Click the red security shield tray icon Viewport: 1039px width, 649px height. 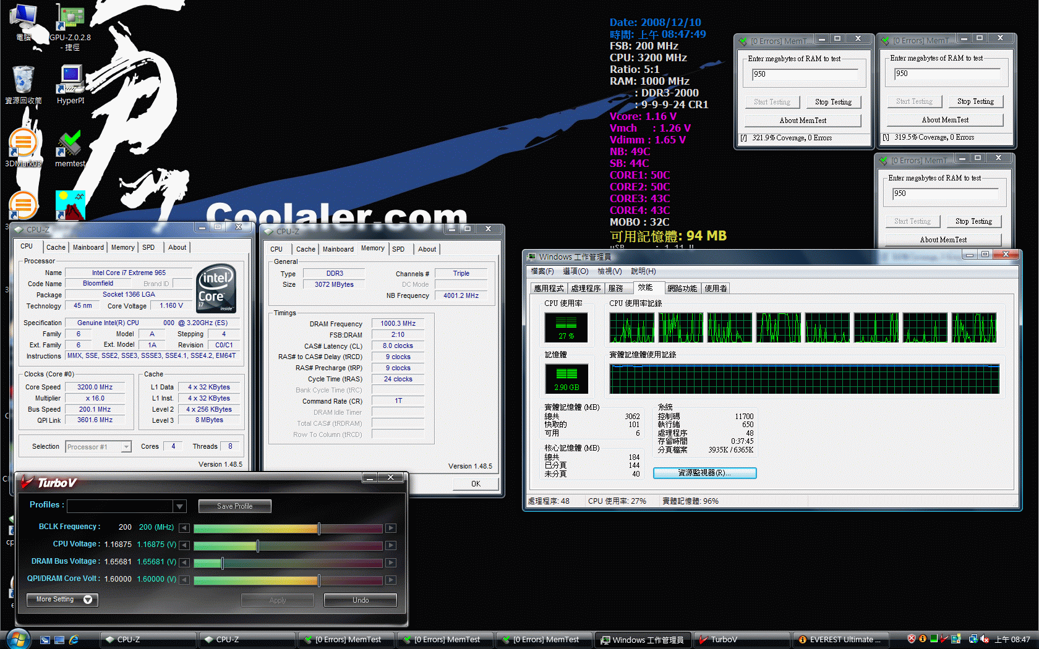(x=911, y=639)
